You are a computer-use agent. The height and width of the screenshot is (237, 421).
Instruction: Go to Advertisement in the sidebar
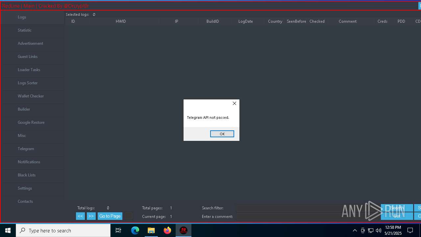[x=33, y=44]
